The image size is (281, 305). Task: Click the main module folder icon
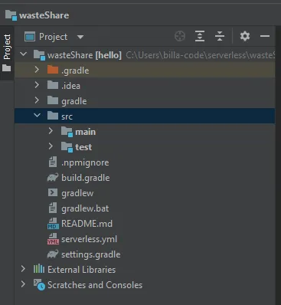pos(67,132)
